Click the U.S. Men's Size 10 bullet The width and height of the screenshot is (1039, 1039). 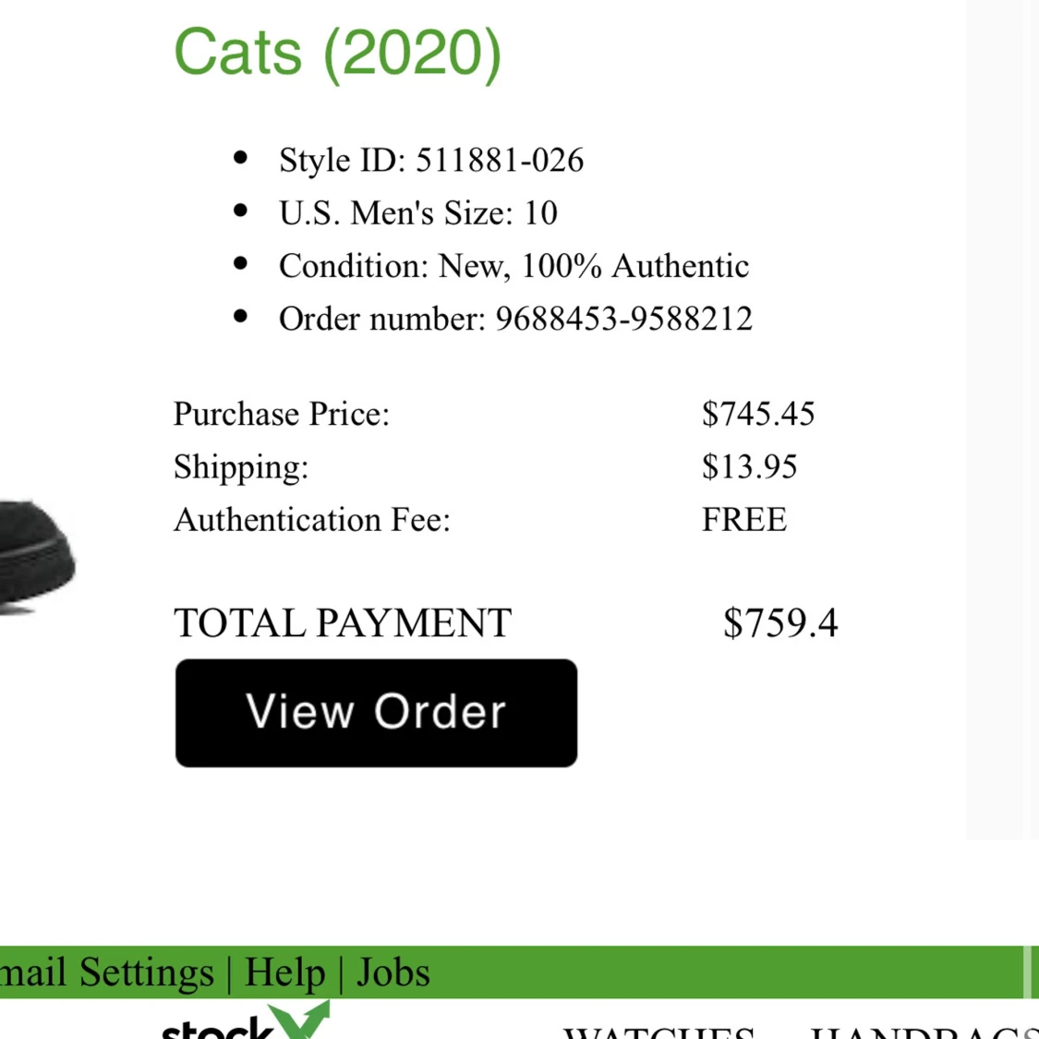[x=417, y=212]
